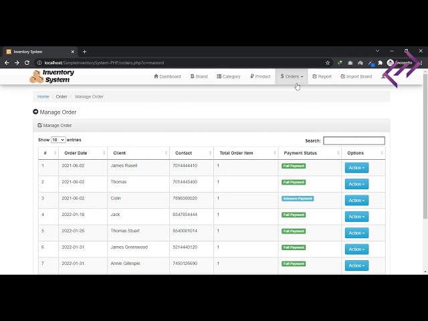Open the Import Brand menu item

(x=356, y=76)
